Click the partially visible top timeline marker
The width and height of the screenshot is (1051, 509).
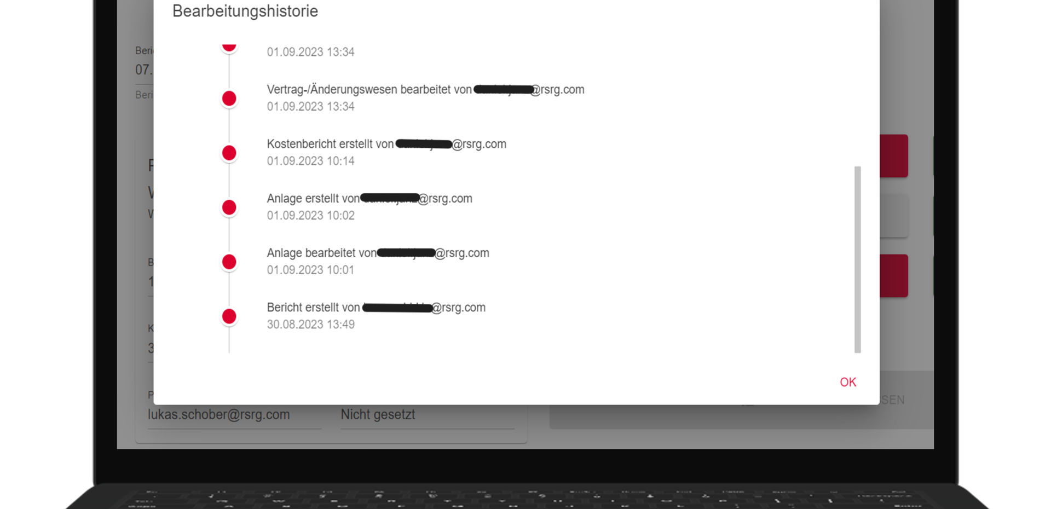229,48
